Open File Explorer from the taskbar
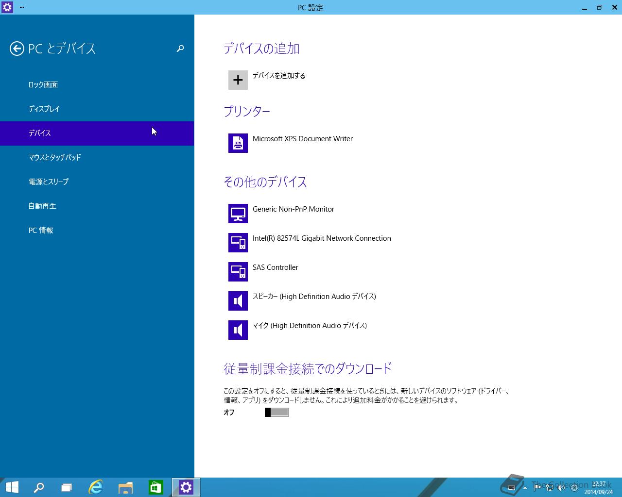Image resolution: width=622 pixels, height=497 pixels. click(125, 487)
